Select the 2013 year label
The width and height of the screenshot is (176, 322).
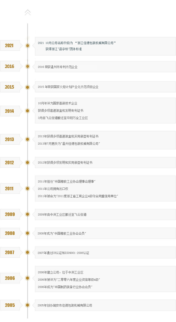pos(9,139)
